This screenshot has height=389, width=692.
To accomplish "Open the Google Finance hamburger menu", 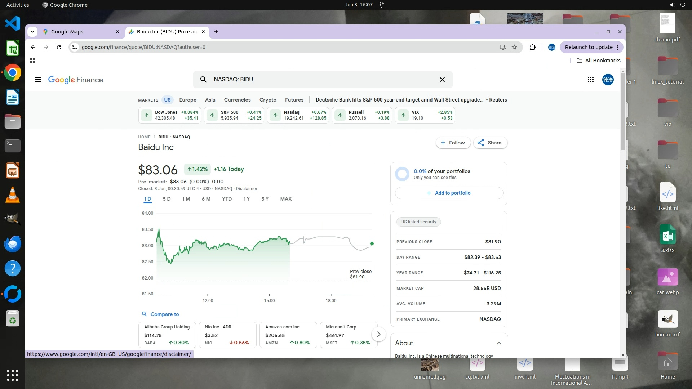I will (x=38, y=80).
